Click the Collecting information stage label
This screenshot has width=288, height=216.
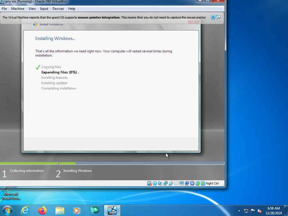27,171
